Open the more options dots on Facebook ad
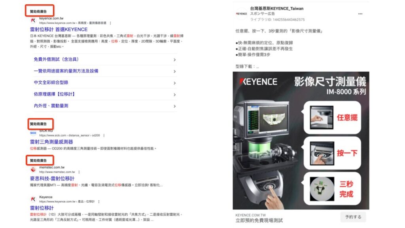 pyautogui.click(x=360, y=14)
